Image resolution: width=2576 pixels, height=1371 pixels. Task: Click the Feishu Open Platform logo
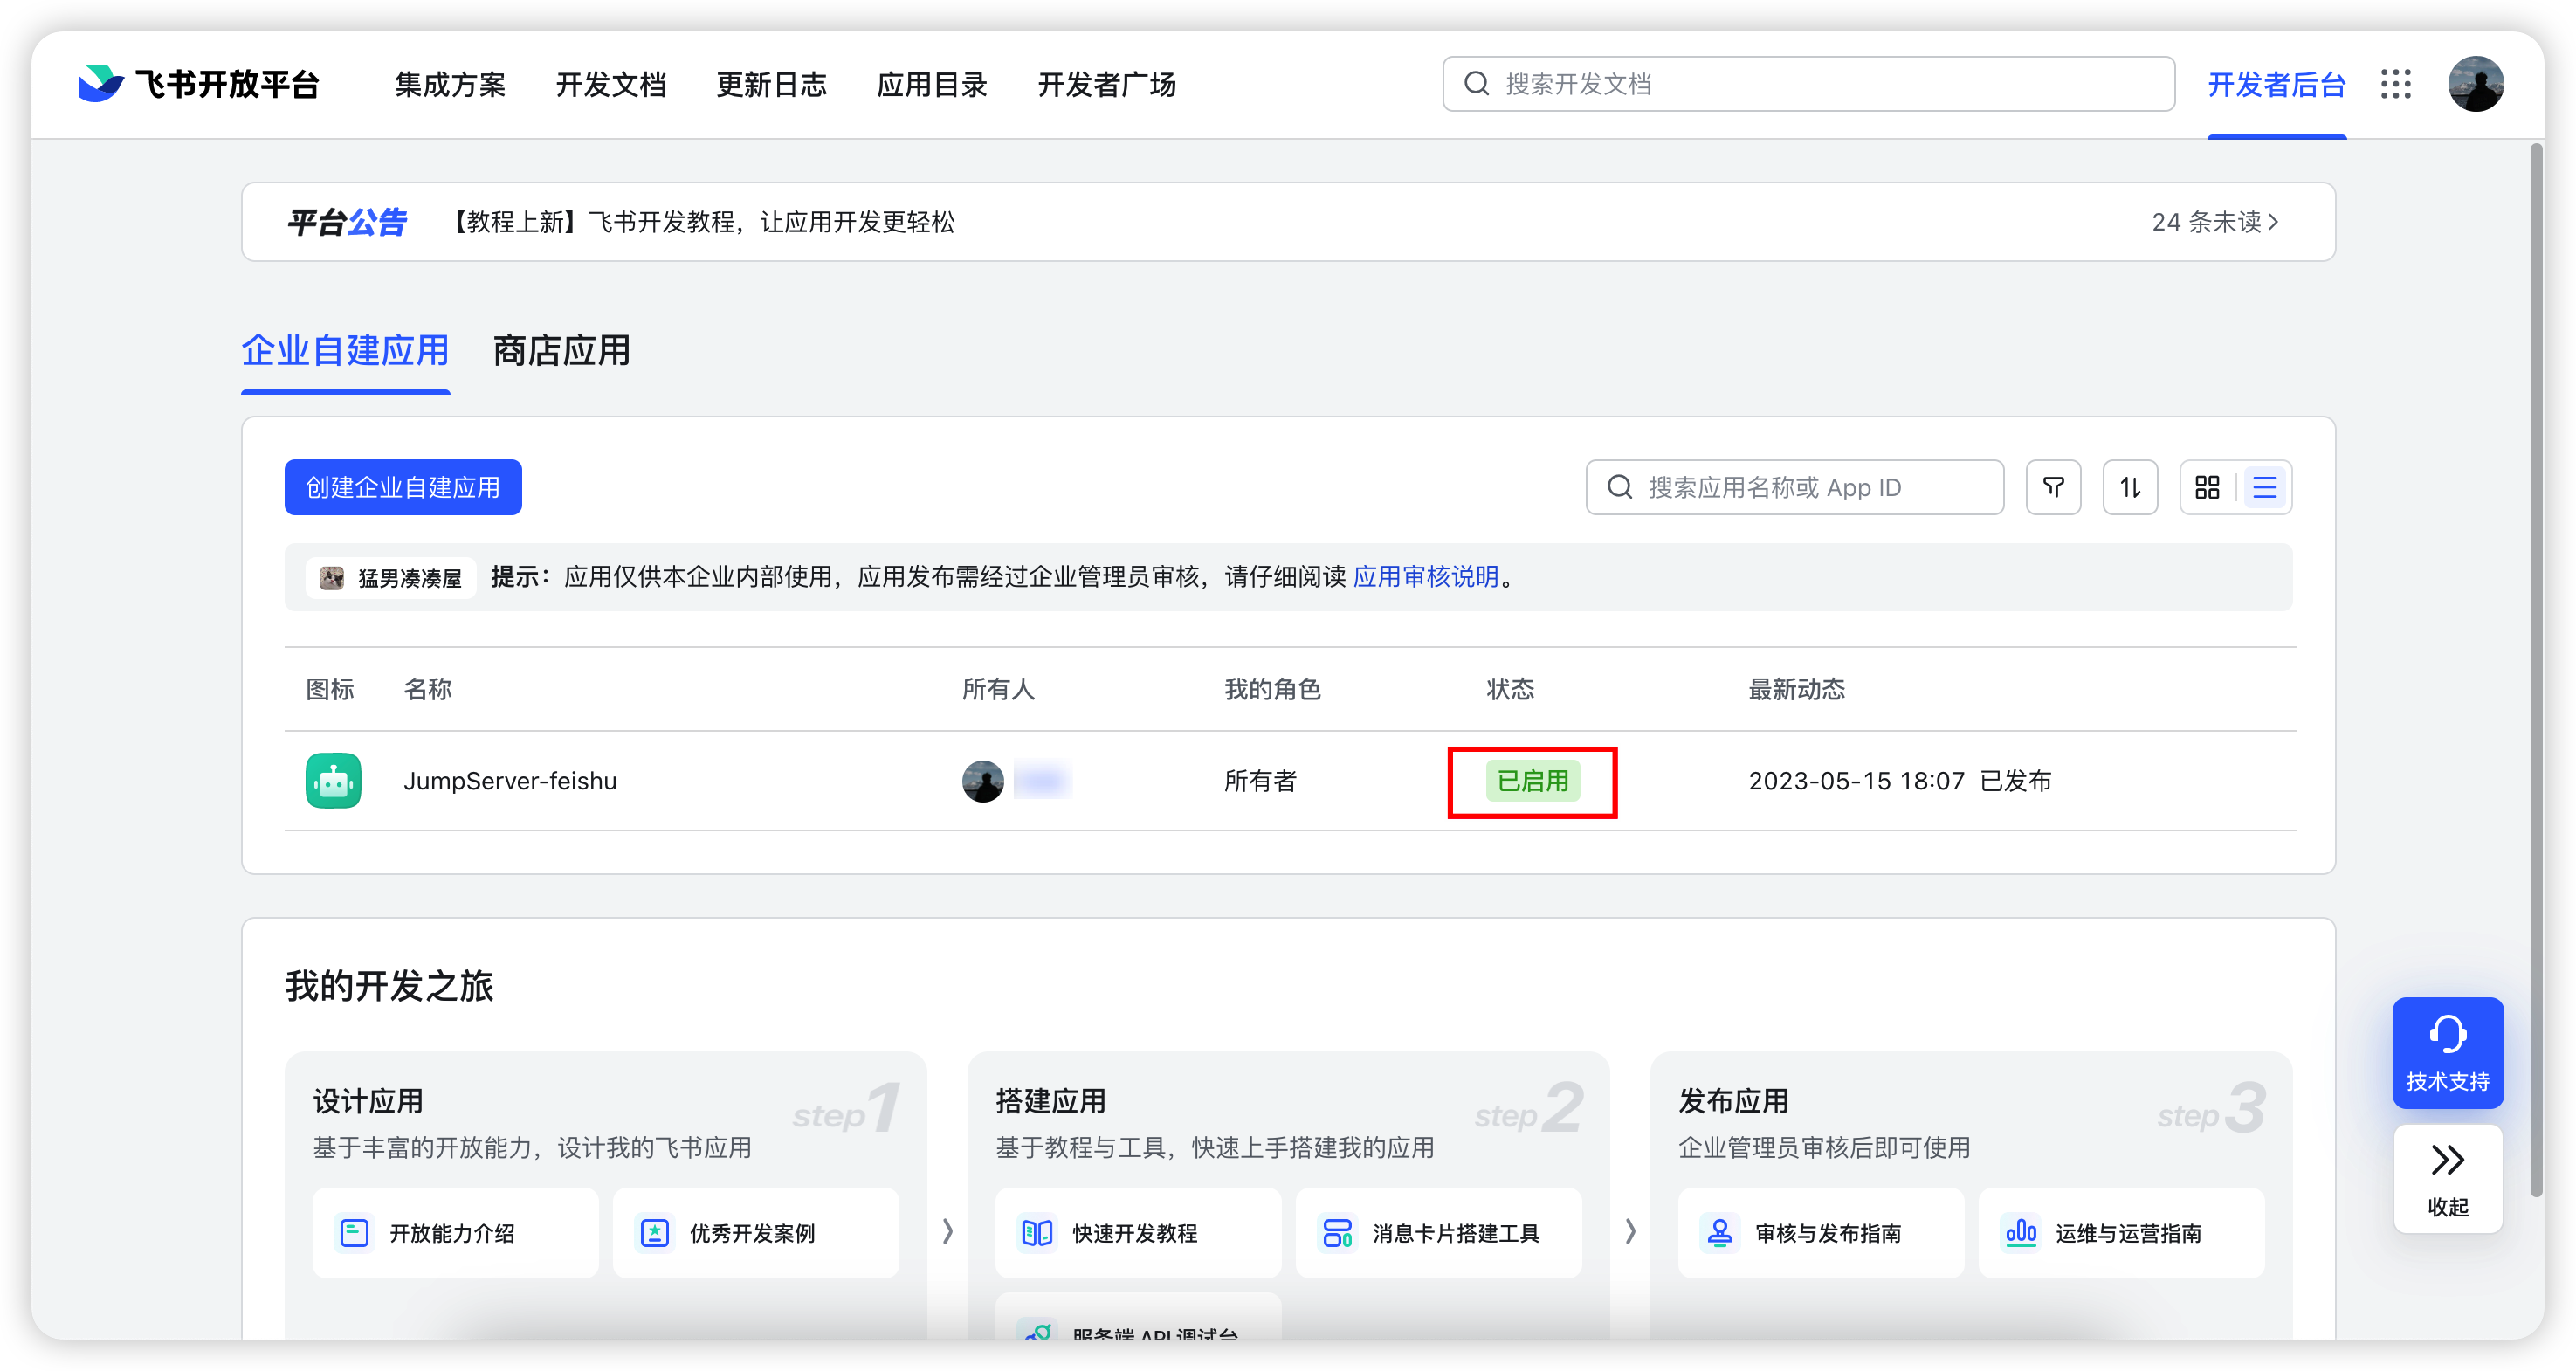[x=198, y=84]
